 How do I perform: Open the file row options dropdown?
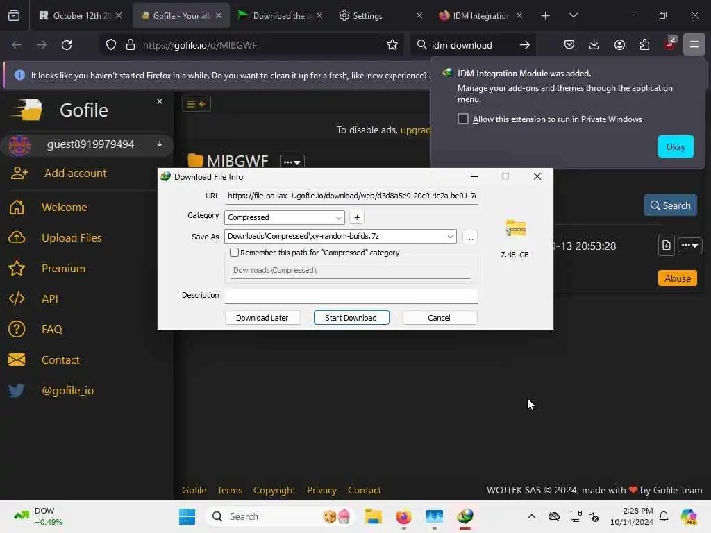(689, 246)
